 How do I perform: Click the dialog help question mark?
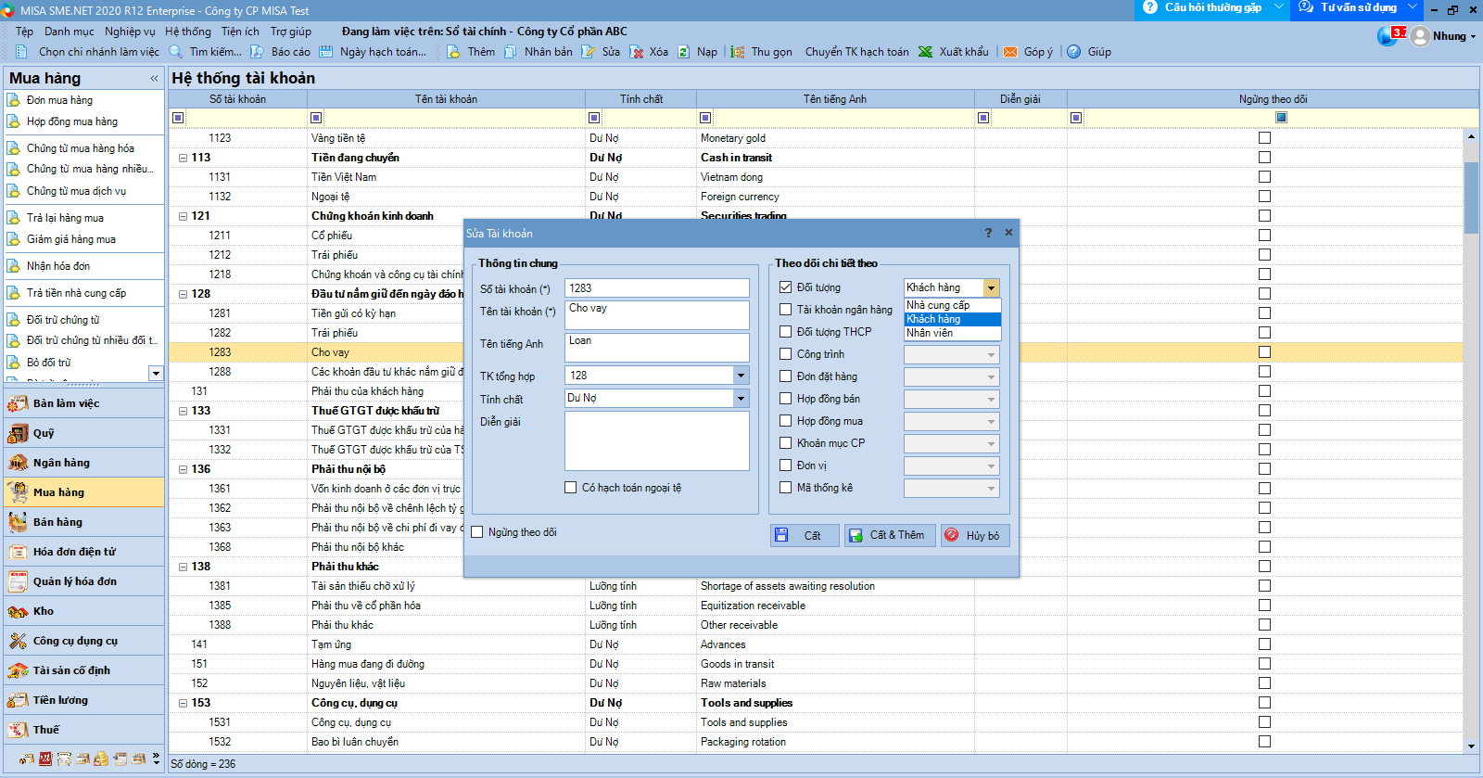988,233
